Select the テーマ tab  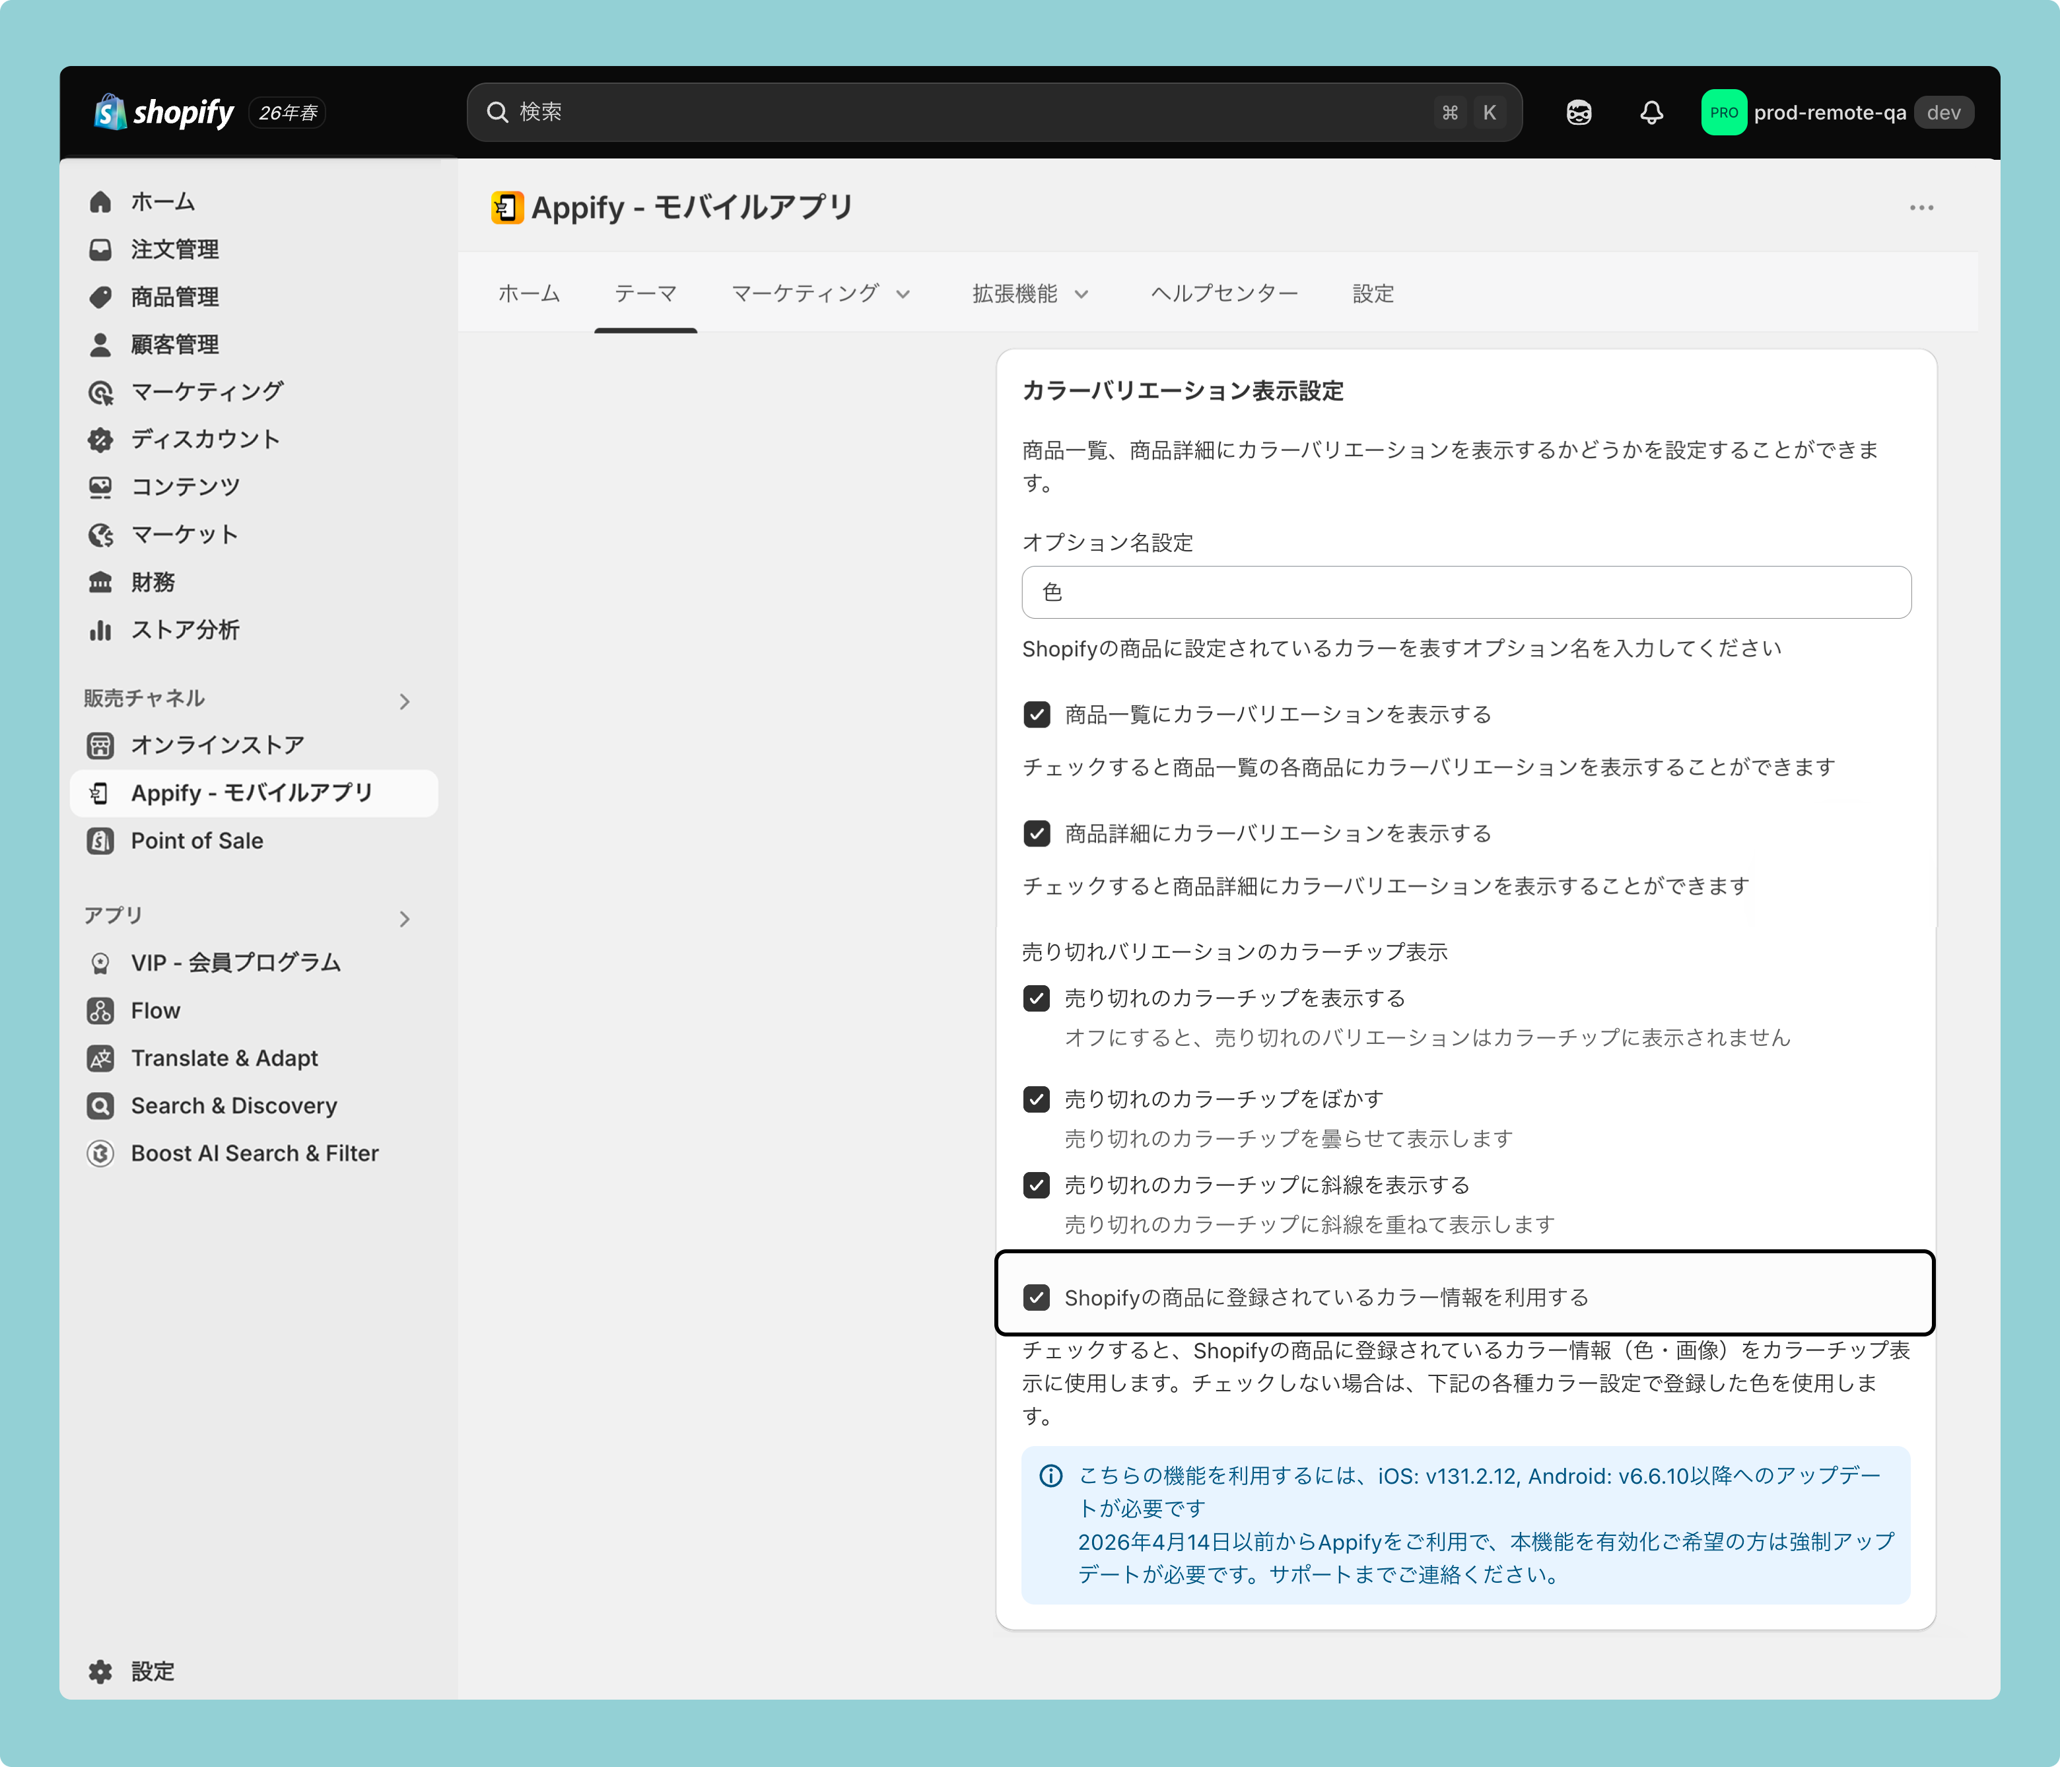(646, 293)
